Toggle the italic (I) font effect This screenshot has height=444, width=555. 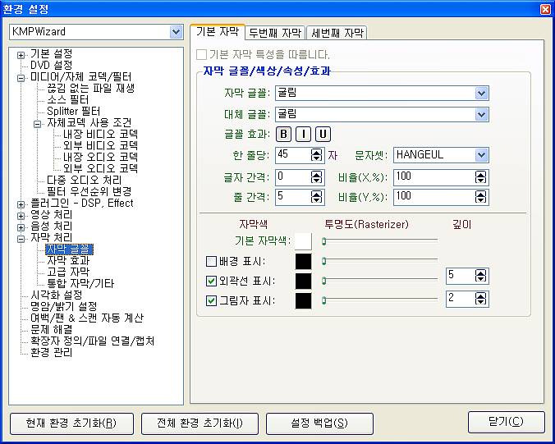pos(304,135)
